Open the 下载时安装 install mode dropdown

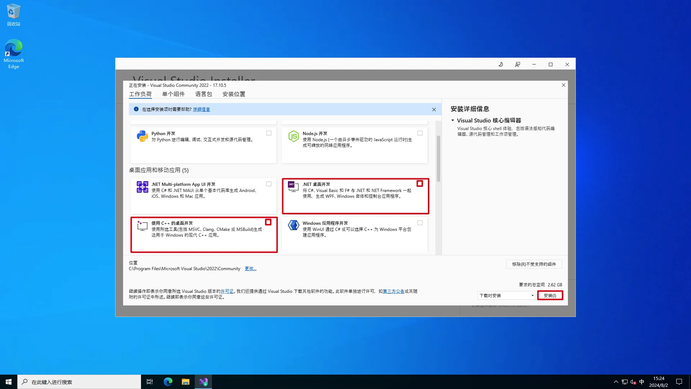(x=506, y=296)
